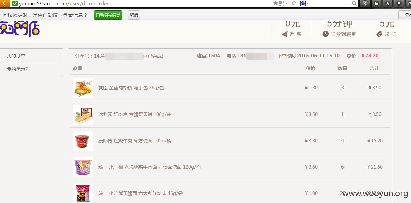Click the quantity 3 in the 友臣 金丝肉松饼 row
This screenshot has height=203, width=411.
click(x=342, y=88)
